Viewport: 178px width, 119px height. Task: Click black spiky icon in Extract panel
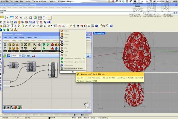click(x=39, y=44)
